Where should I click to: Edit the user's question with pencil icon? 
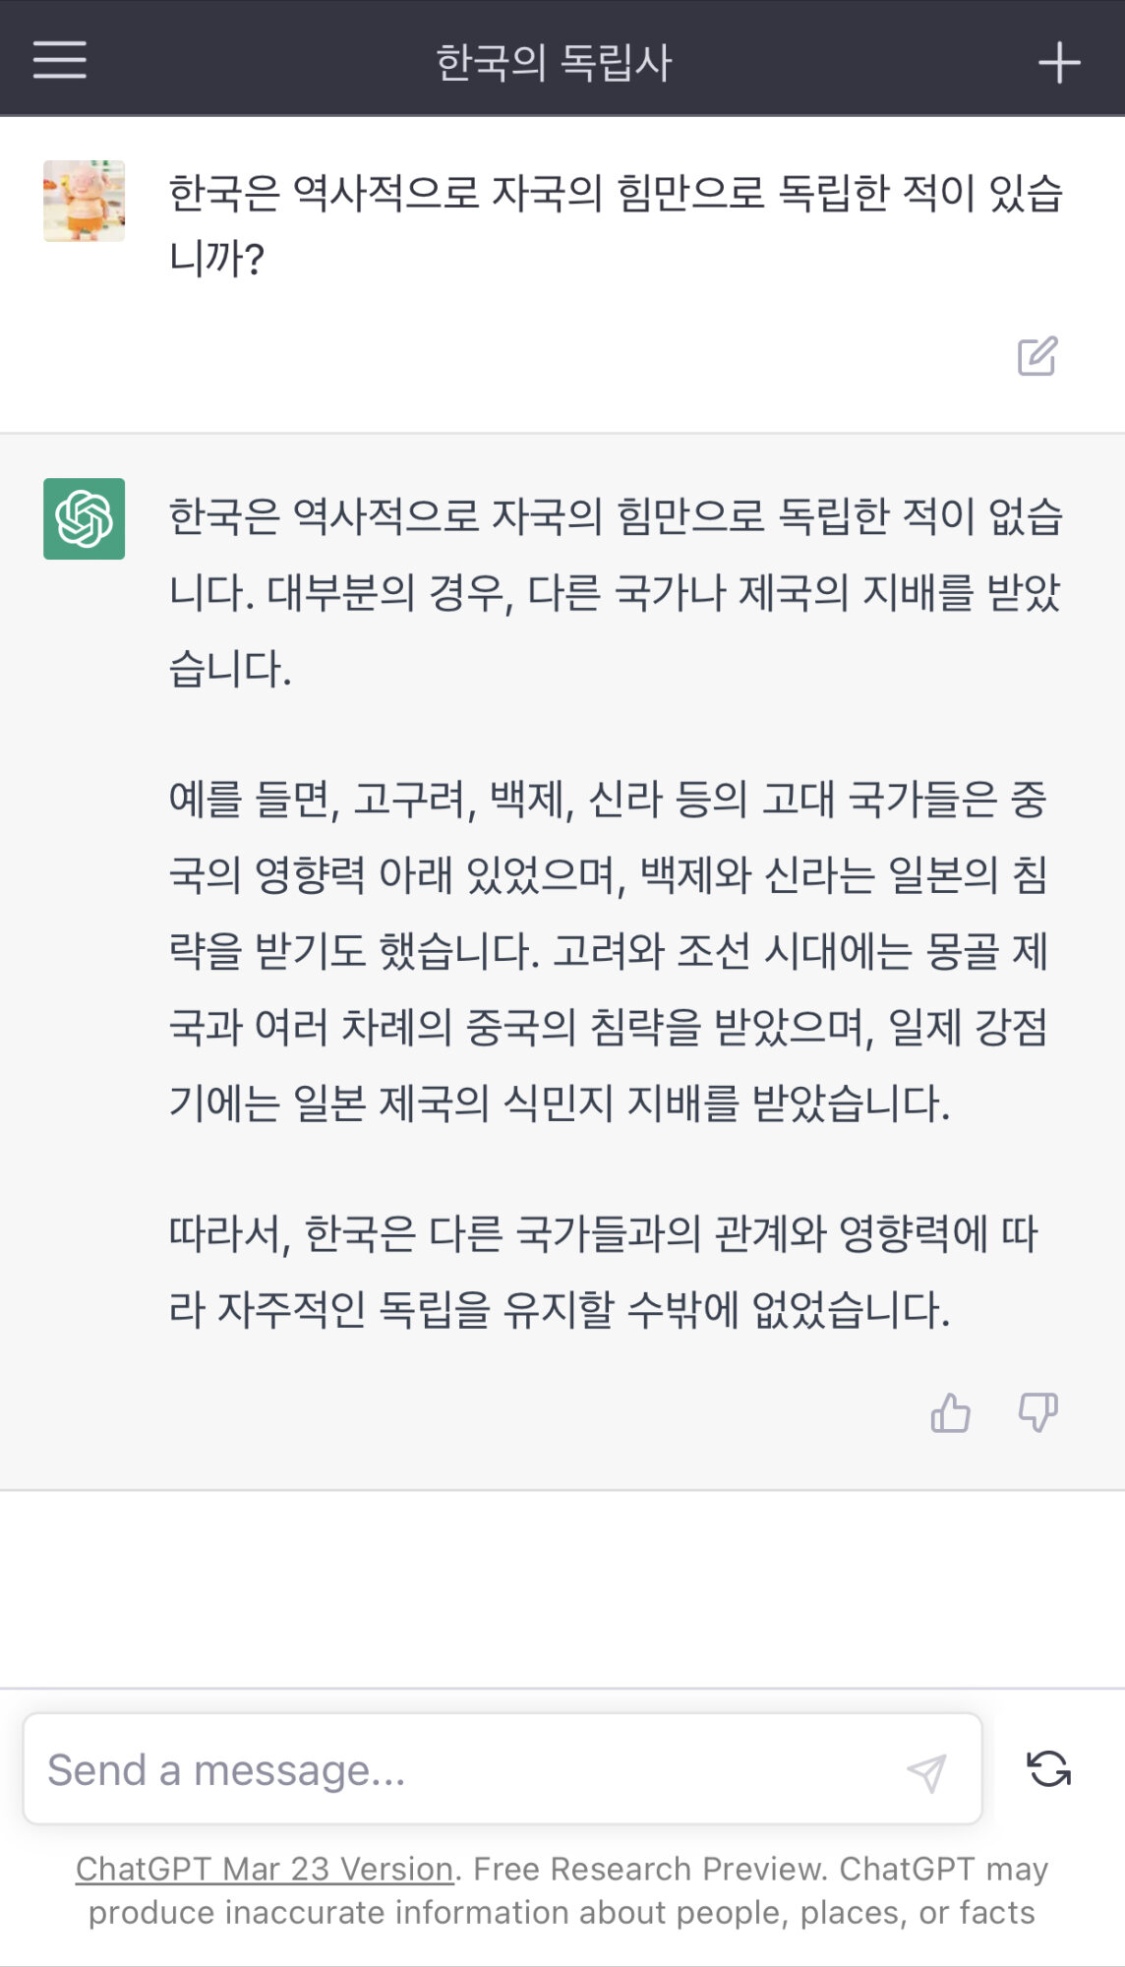[1037, 356]
